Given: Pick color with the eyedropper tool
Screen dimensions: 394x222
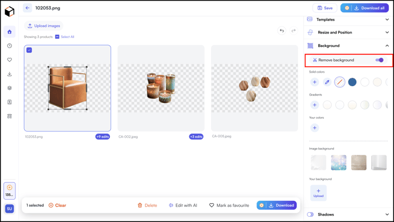Looking at the screenshot, I should (327, 82).
